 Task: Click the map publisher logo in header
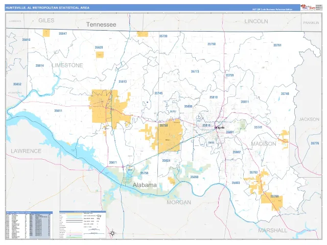click(x=308, y=7)
